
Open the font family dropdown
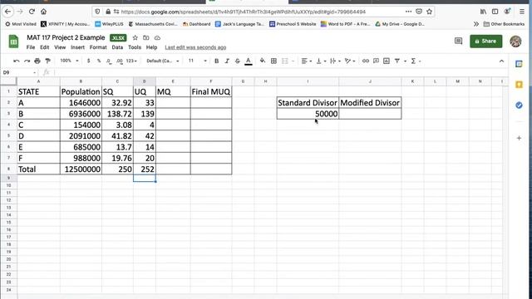163,61
